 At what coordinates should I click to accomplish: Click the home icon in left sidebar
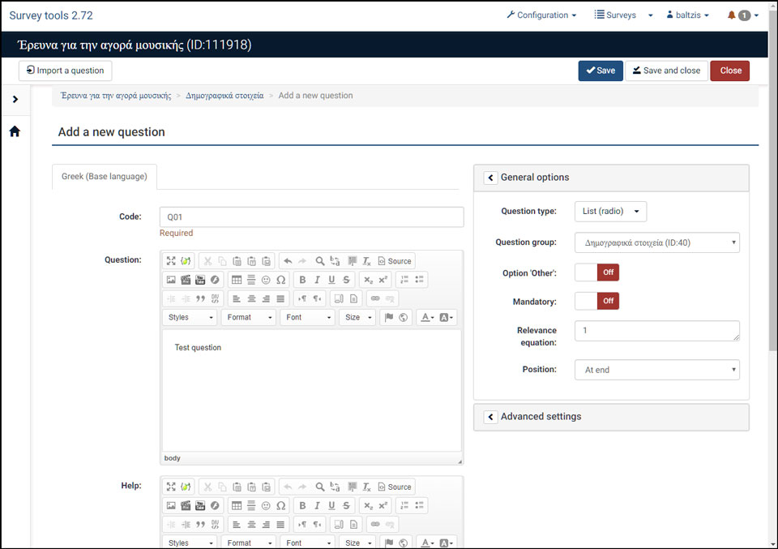(x=15, y=131)
